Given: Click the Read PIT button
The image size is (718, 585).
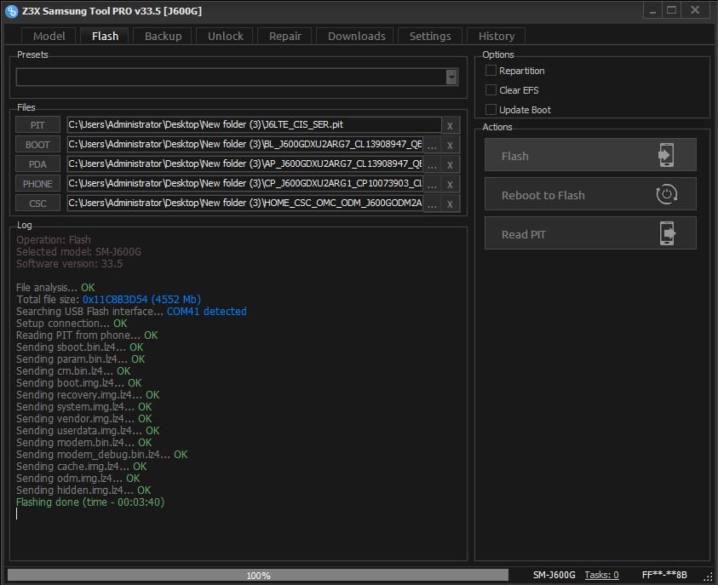Looking at the screenshot, I should 590,233.
